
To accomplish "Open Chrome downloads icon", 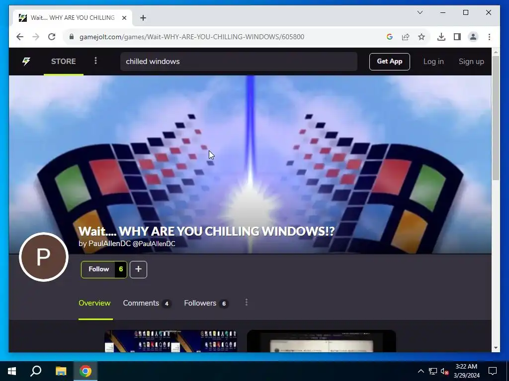I will pyautogui.click(x=441, y=37).
